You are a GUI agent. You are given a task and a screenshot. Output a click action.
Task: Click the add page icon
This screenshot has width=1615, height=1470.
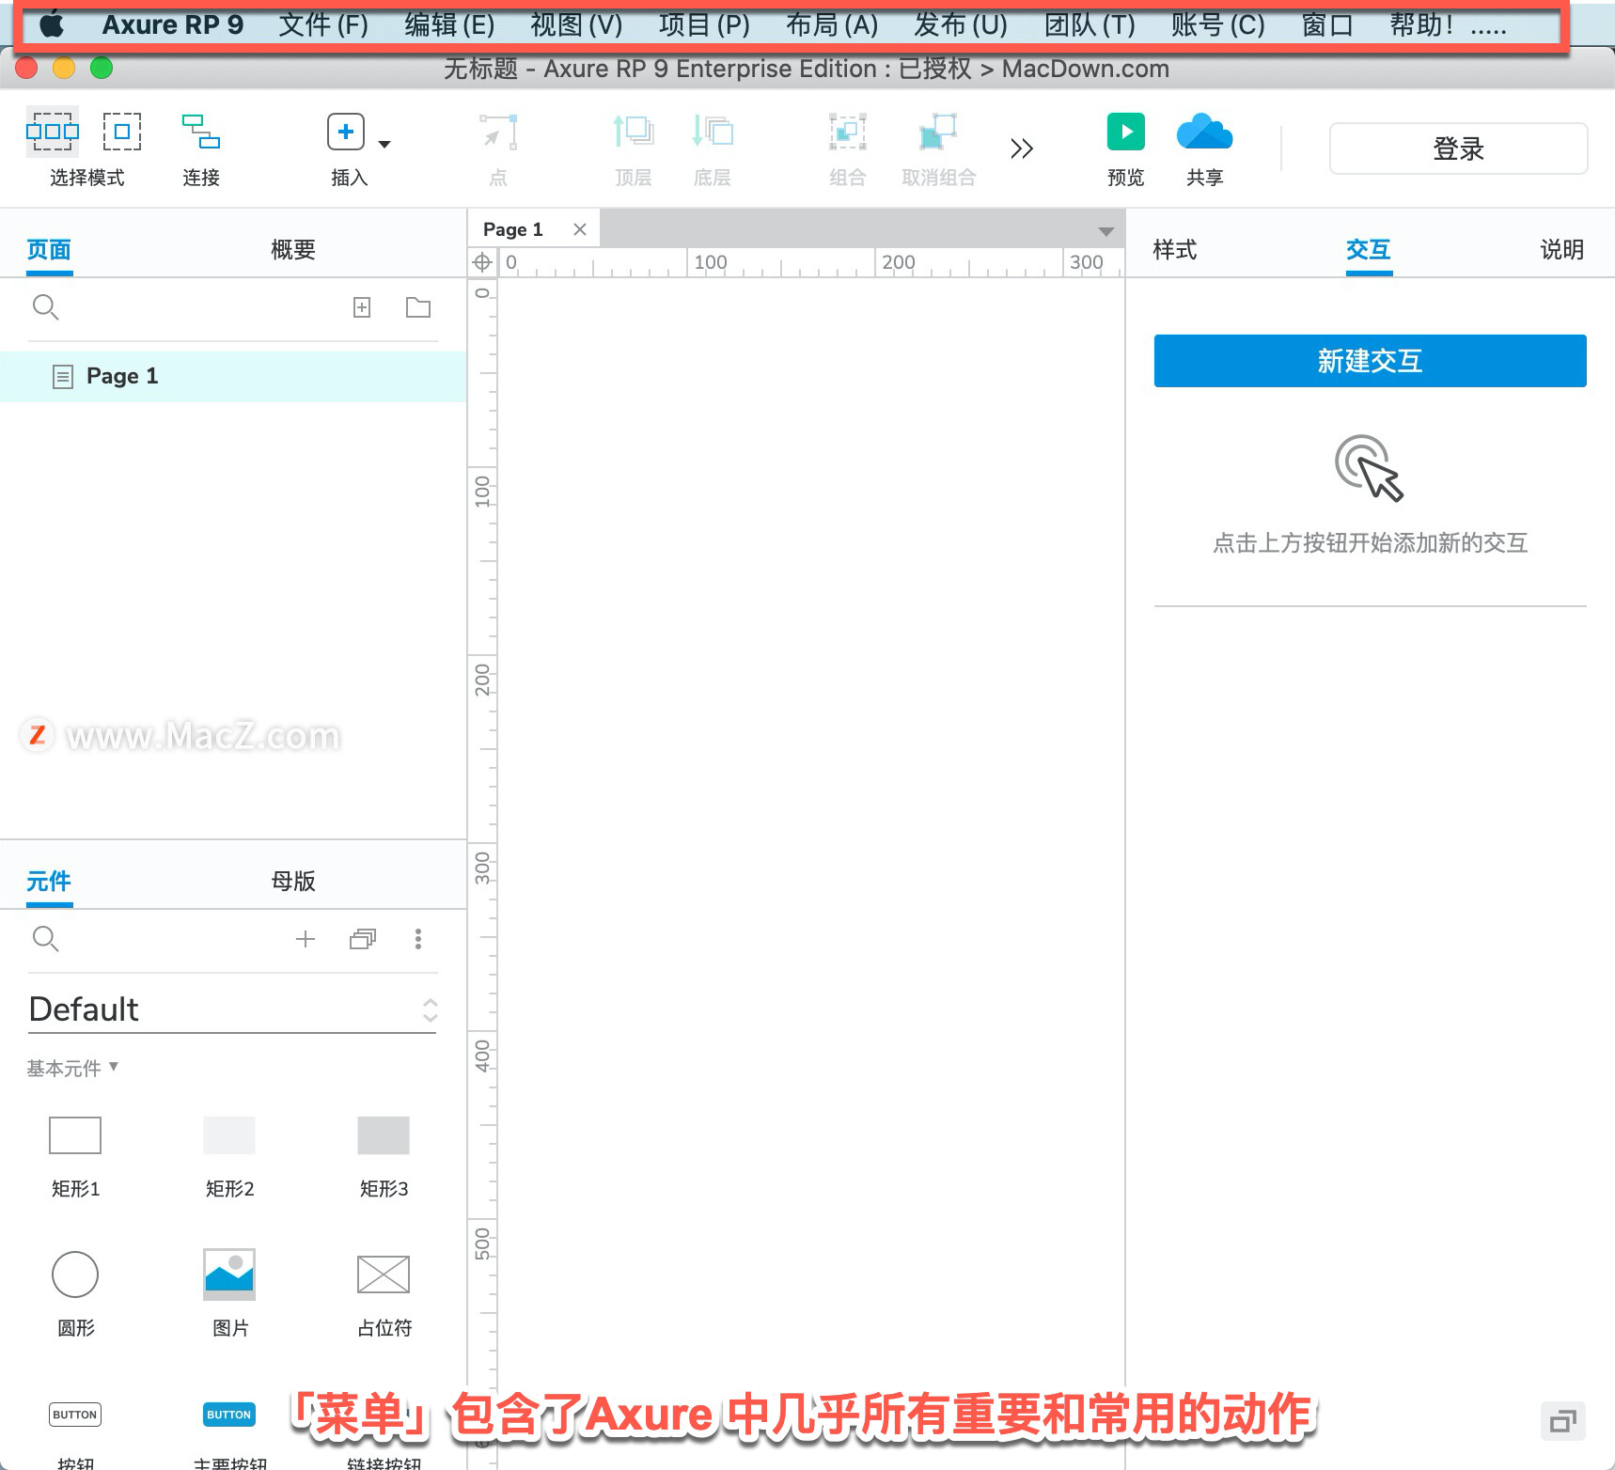(362, 307)
